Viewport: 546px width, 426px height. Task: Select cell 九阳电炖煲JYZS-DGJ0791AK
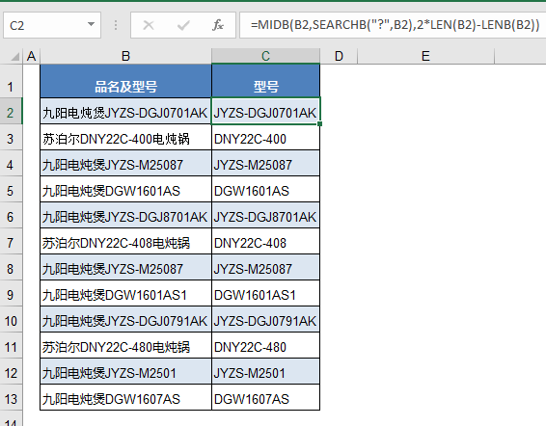tap(125, 320)
